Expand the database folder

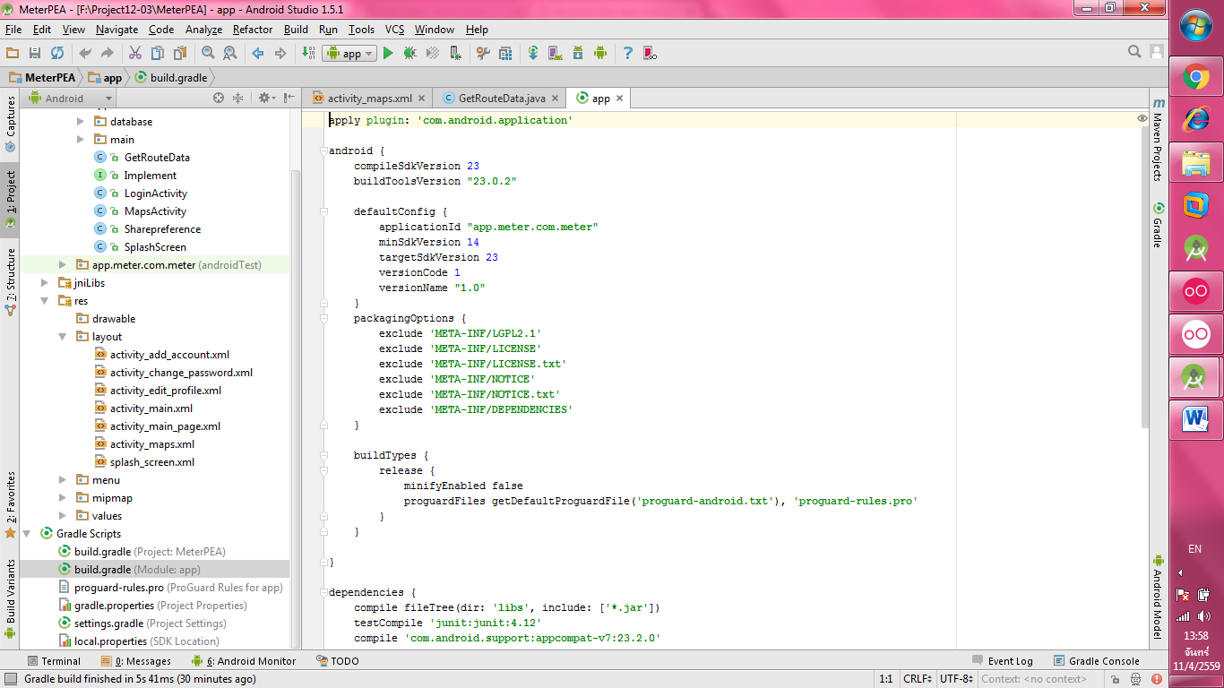click(x=80, y=122)
